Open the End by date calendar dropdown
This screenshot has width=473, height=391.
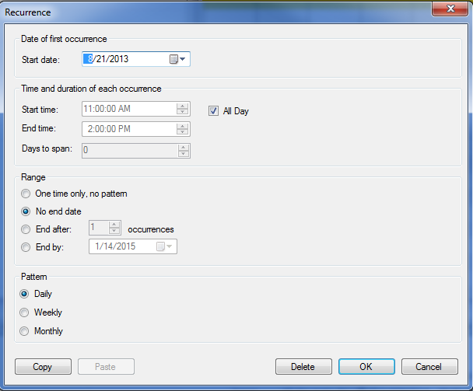[164, 246]
